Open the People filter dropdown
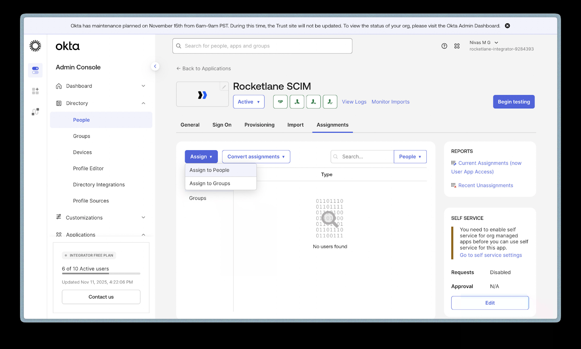 (x=410, y=157)
